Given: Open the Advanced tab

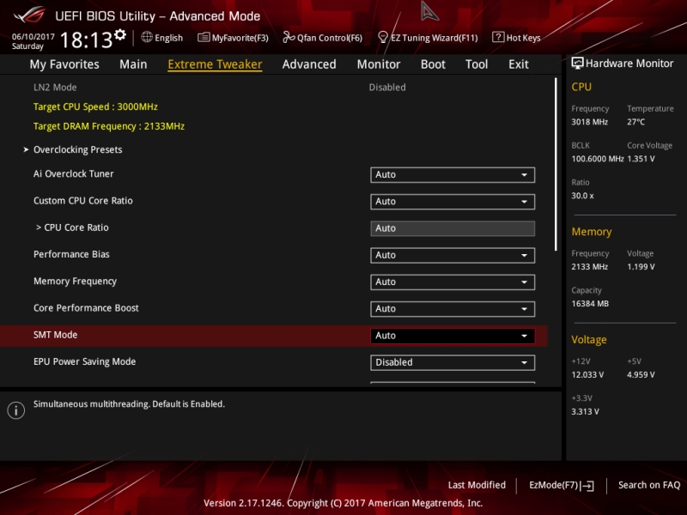Looking at the screenshot, I should click(309, 64).
